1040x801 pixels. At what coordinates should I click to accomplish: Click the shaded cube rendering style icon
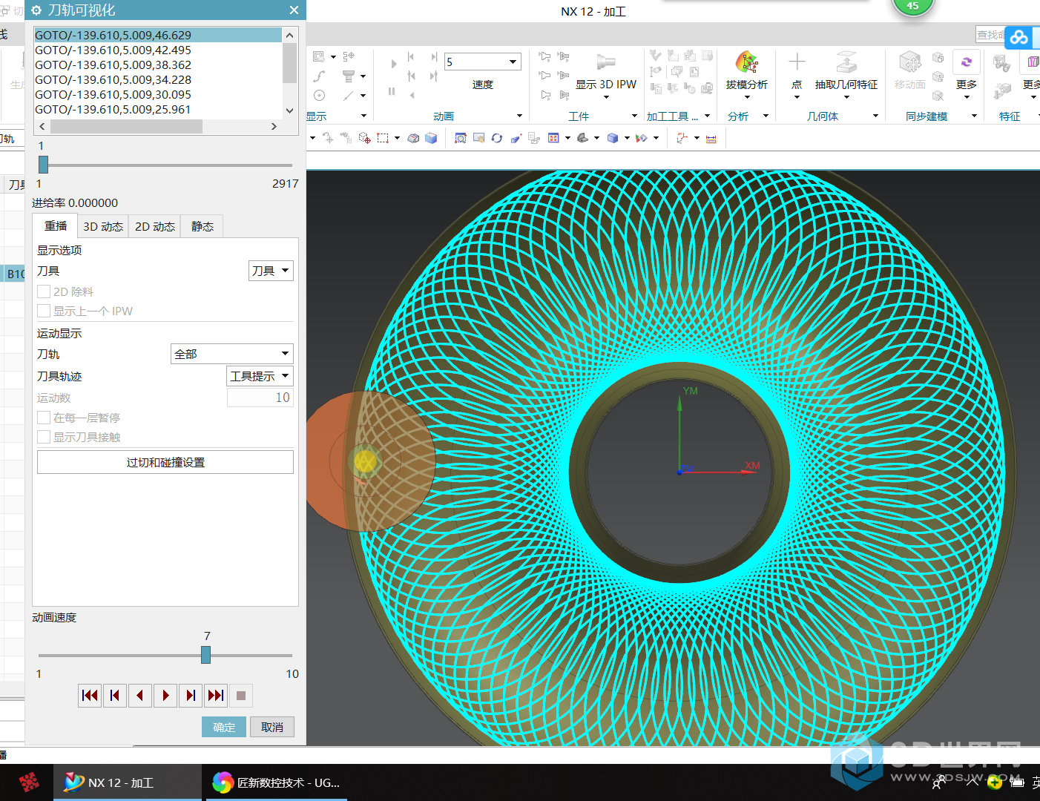[613, 138]
